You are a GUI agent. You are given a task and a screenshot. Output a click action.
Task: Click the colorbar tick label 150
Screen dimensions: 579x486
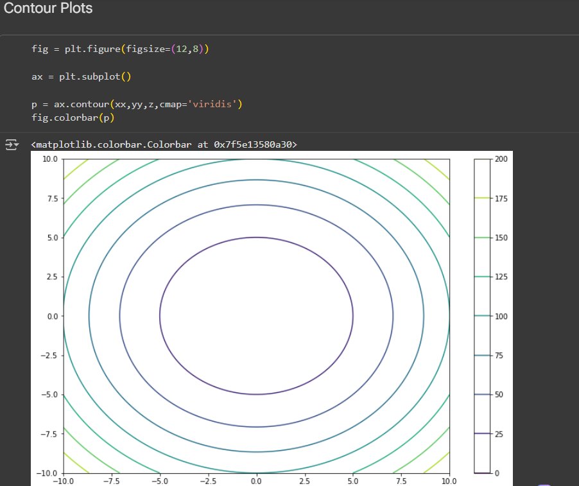click(x=501, y=238)
